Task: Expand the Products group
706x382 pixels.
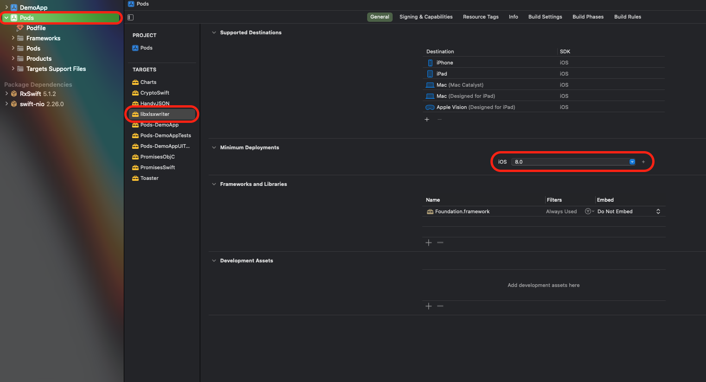Action: point(13,58)
